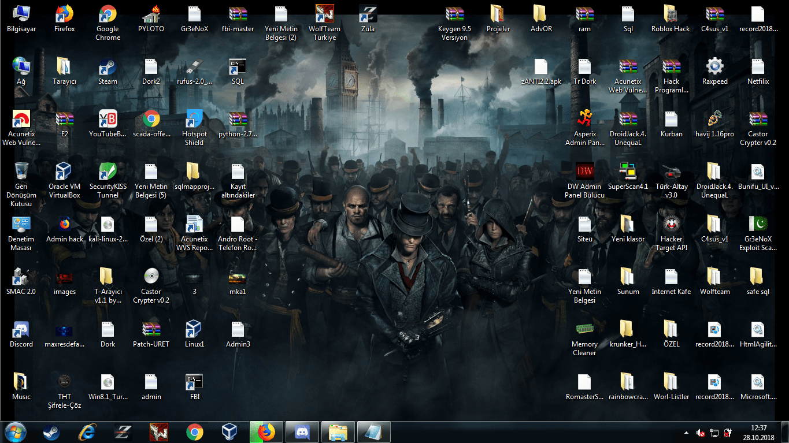Open the Memory Cleaner icon
Image resolution: width=789 pixels, height=443 pixels.
coord(584,338)
